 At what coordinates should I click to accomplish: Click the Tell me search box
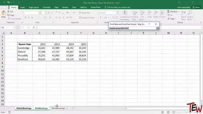[118, 7]
